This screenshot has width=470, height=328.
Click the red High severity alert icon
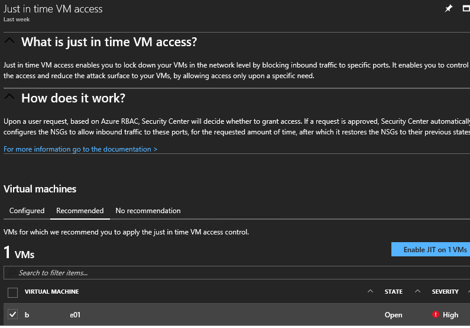coord(436,315)
